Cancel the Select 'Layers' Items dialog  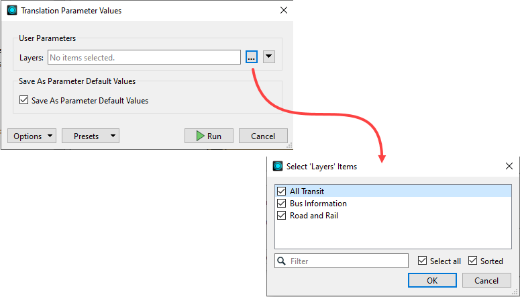coord(486,280)
